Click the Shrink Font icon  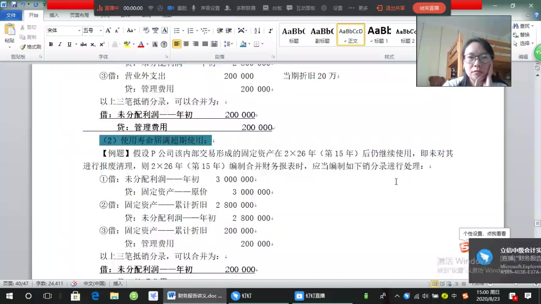point(117,30)
